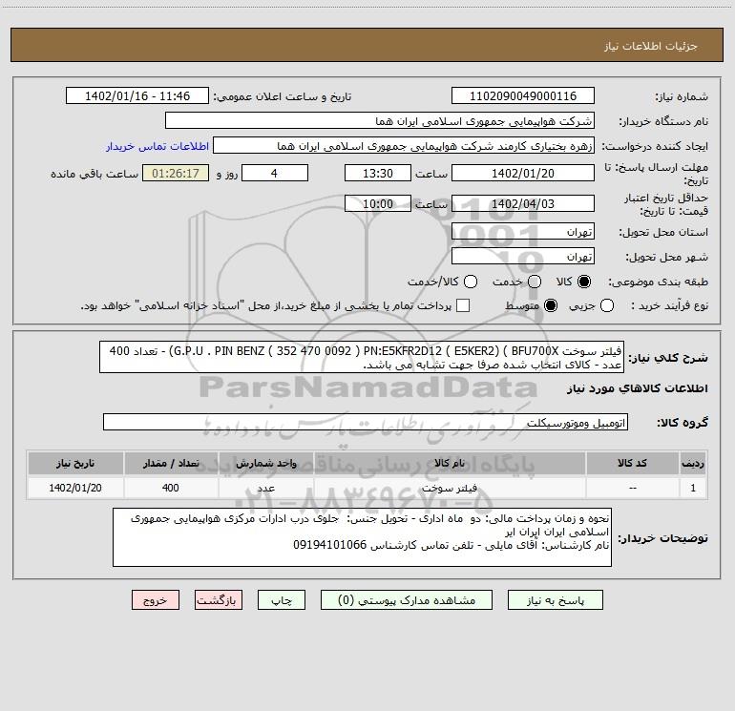Click the price validity date 1402/04/03 field

pos(522,203)
